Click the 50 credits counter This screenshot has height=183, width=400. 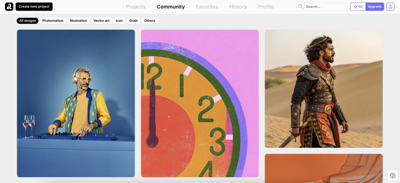(358, 7)
